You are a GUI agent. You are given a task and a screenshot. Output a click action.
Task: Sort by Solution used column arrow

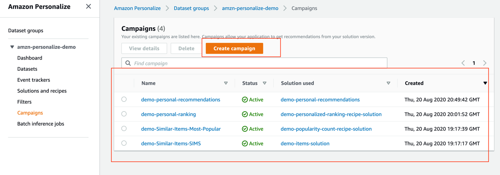coord(388,83)
